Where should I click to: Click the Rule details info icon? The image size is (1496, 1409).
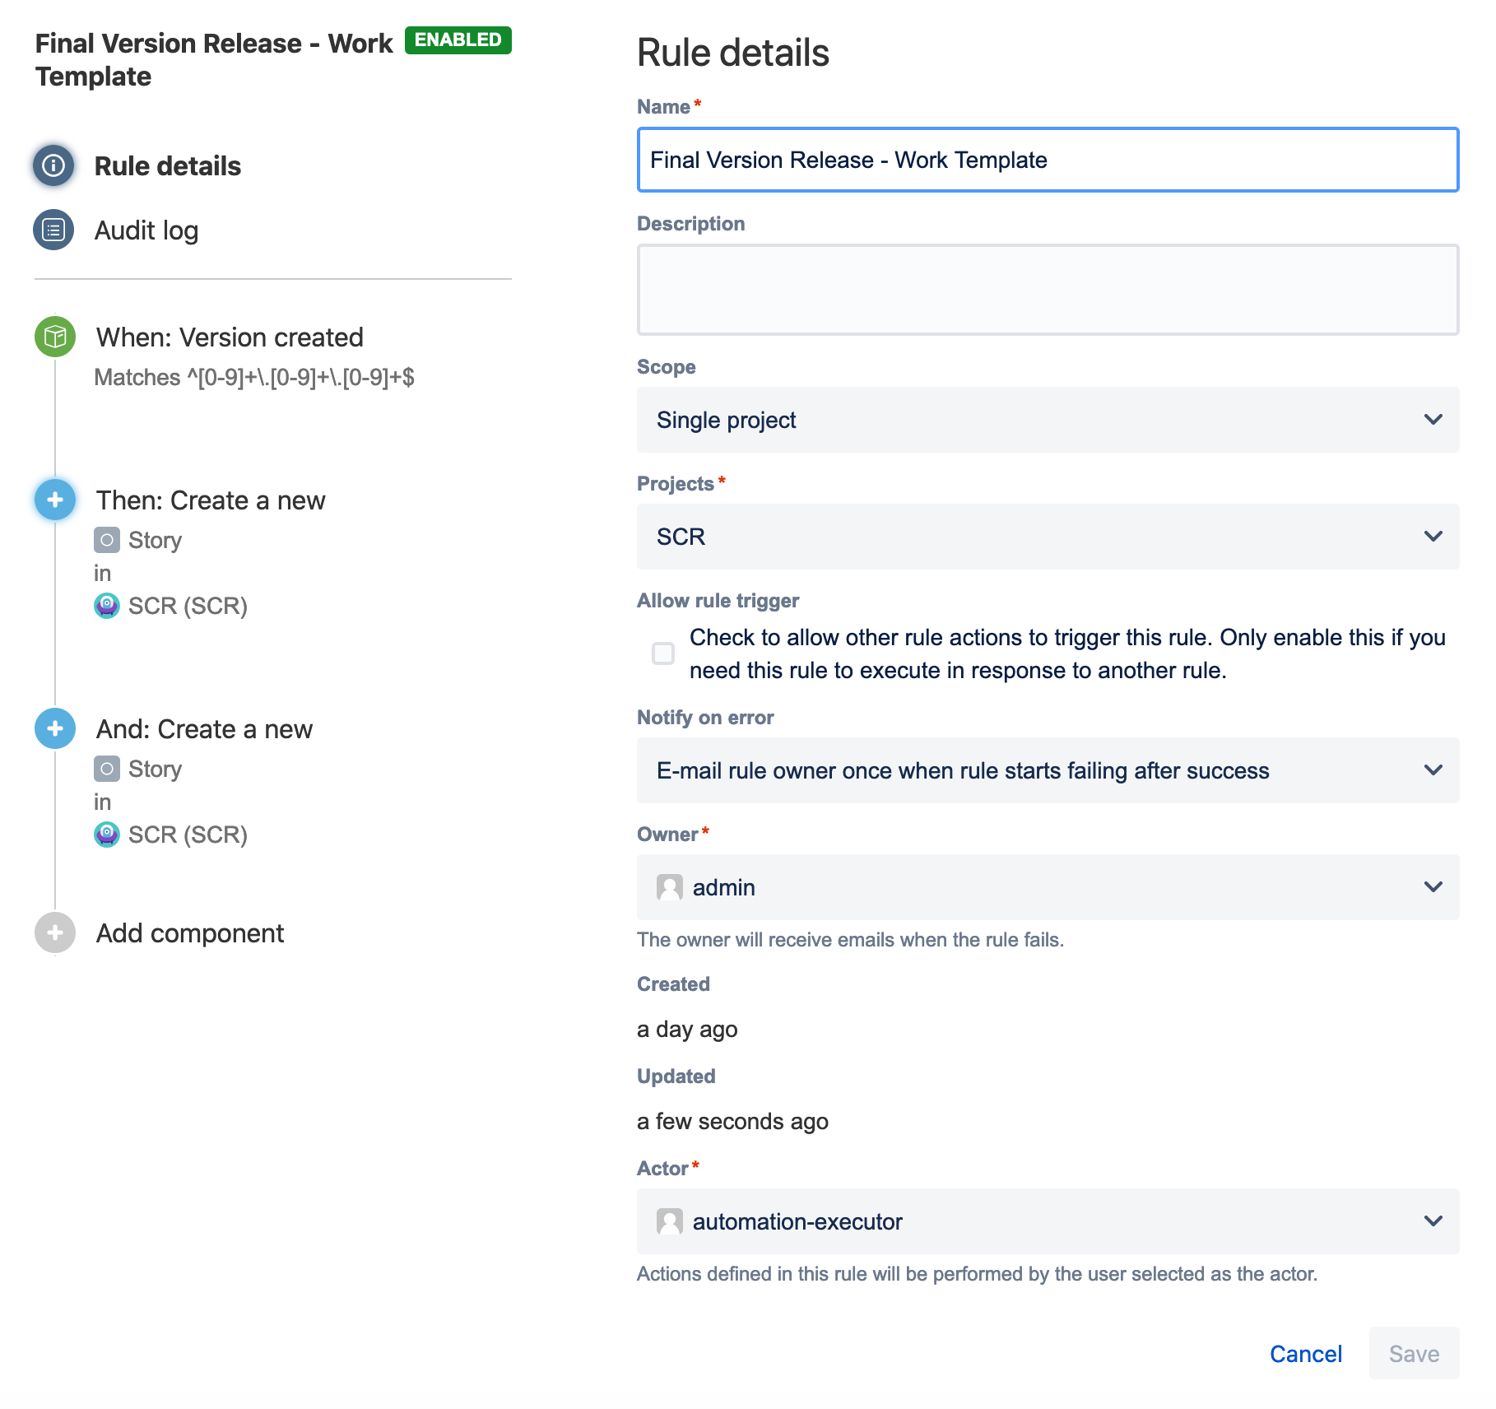[x=53, y=165]
